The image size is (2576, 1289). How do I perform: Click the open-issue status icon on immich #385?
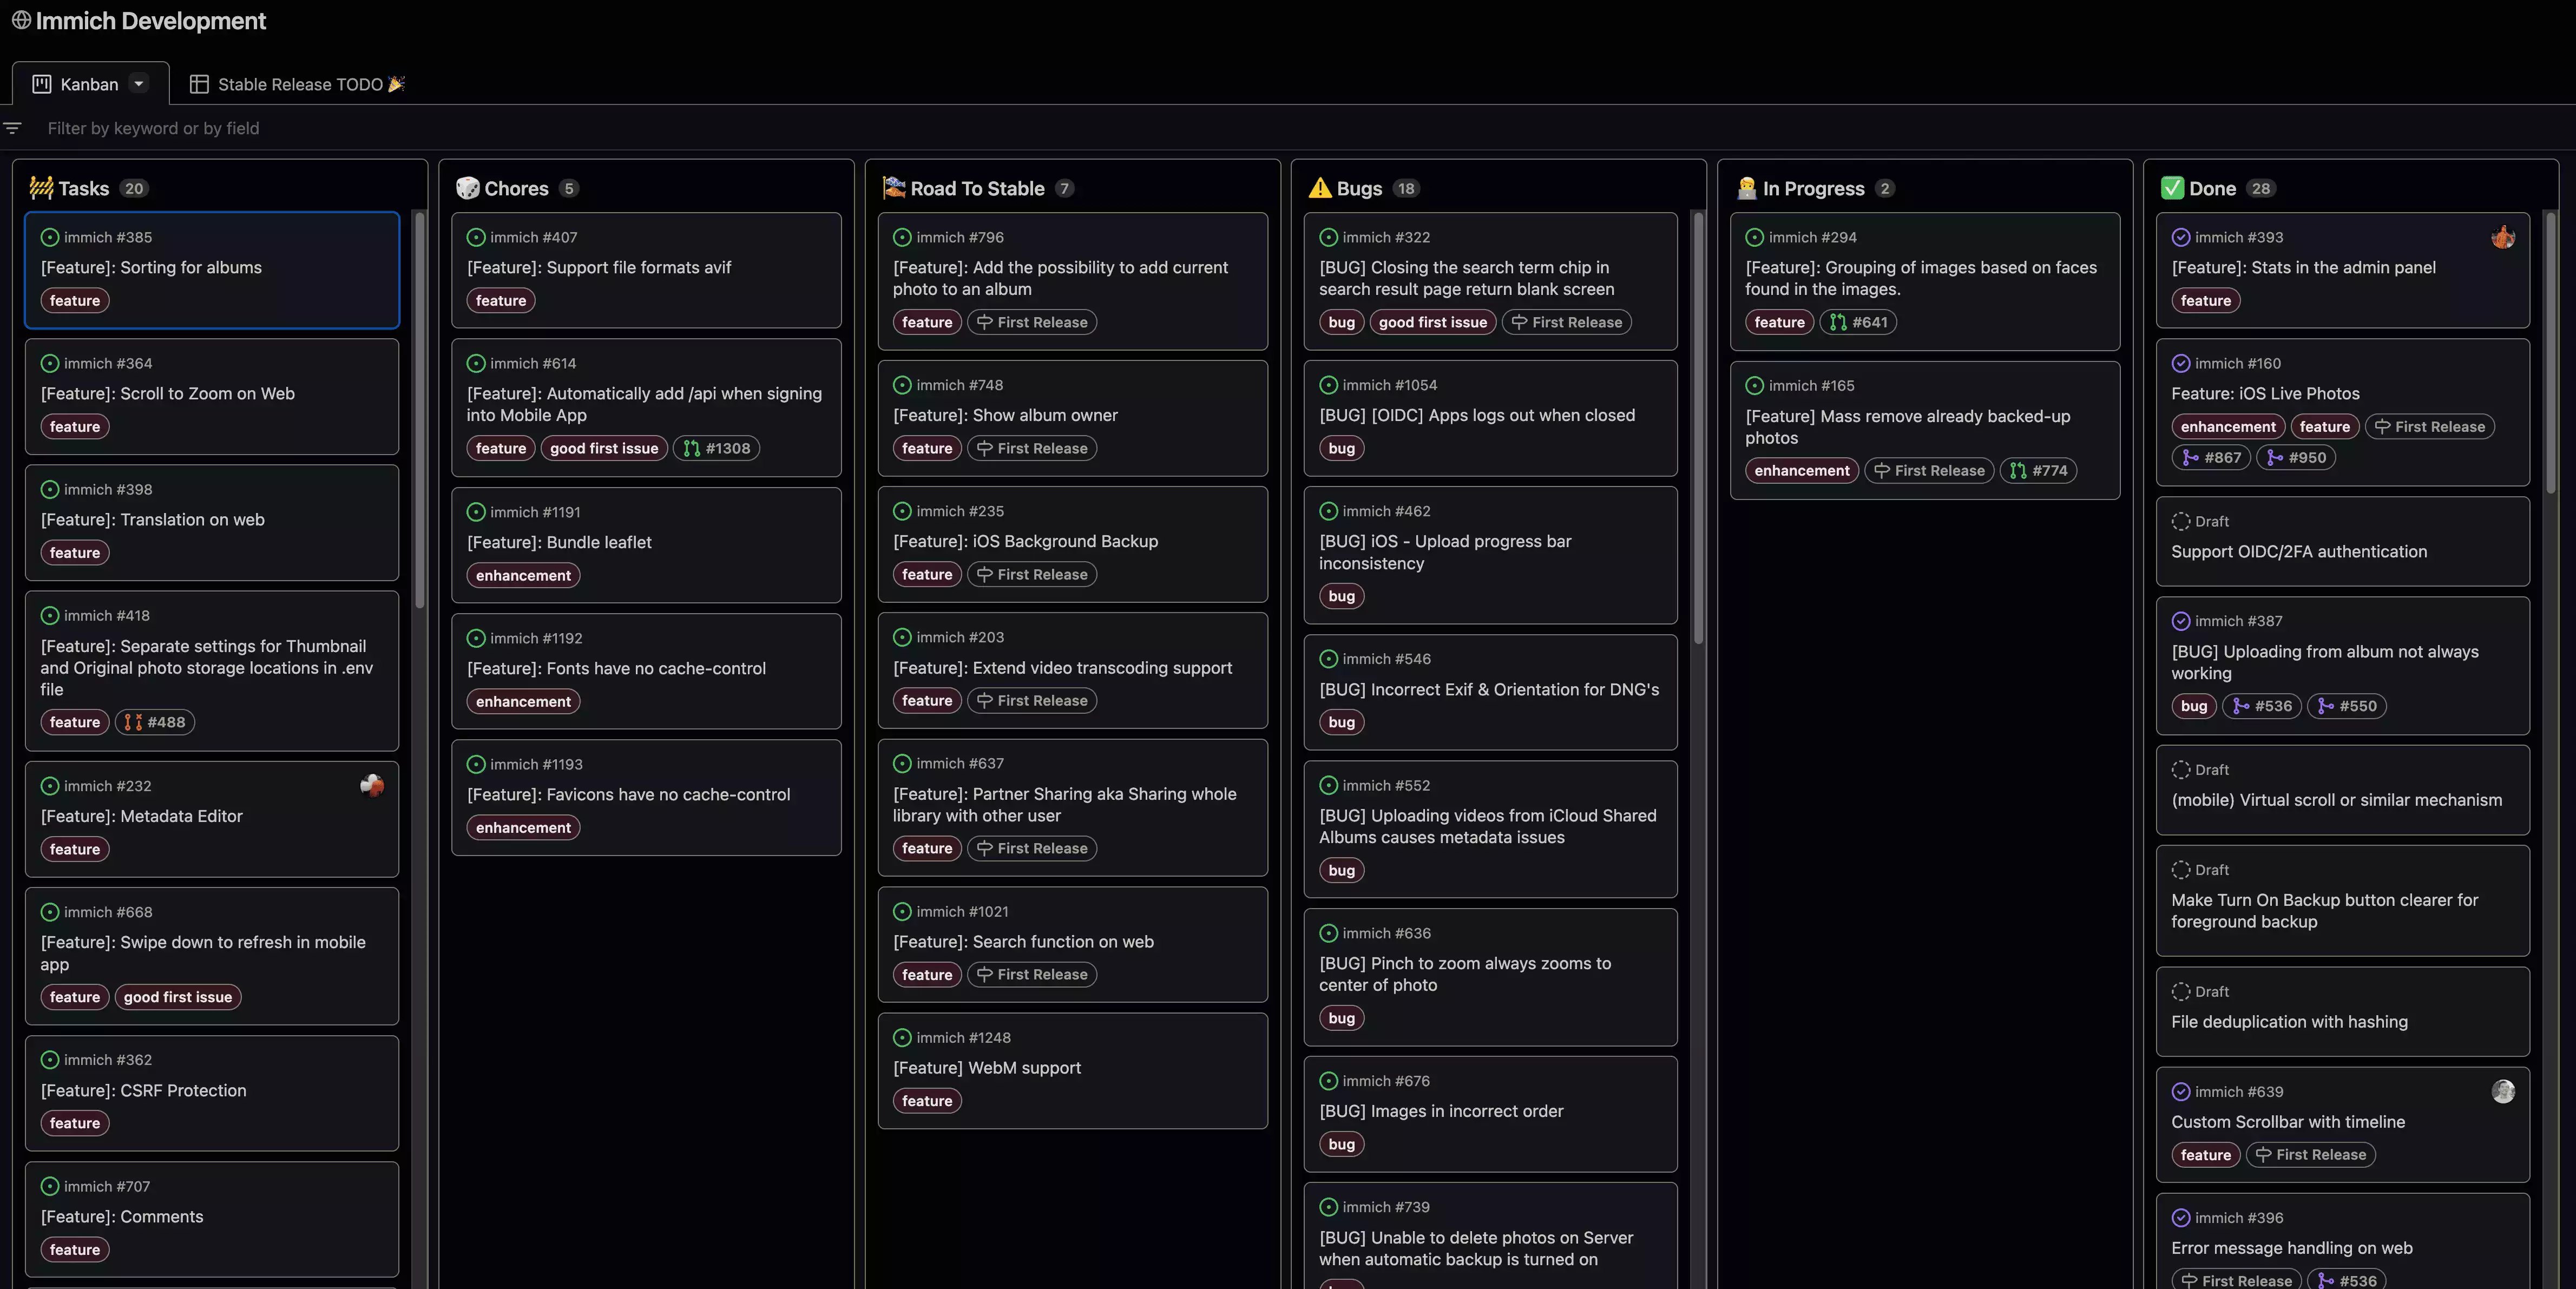pyautogui.click(x=50, y=237)
